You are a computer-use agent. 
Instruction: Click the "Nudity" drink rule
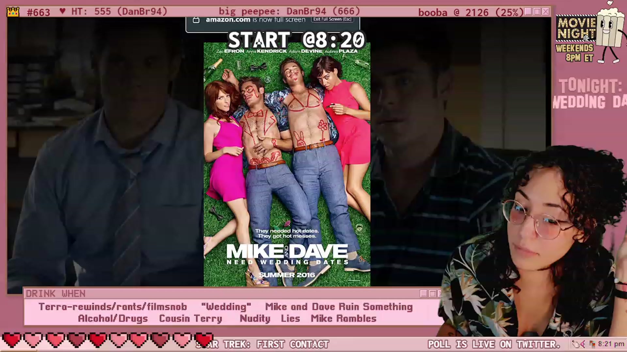pos(255,318)
